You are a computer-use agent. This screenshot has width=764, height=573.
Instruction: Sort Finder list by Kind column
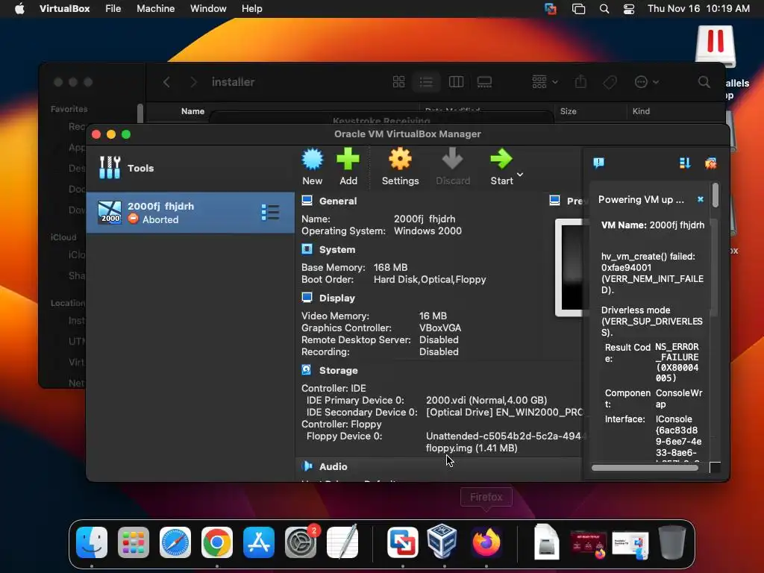(x=641, y=111)
